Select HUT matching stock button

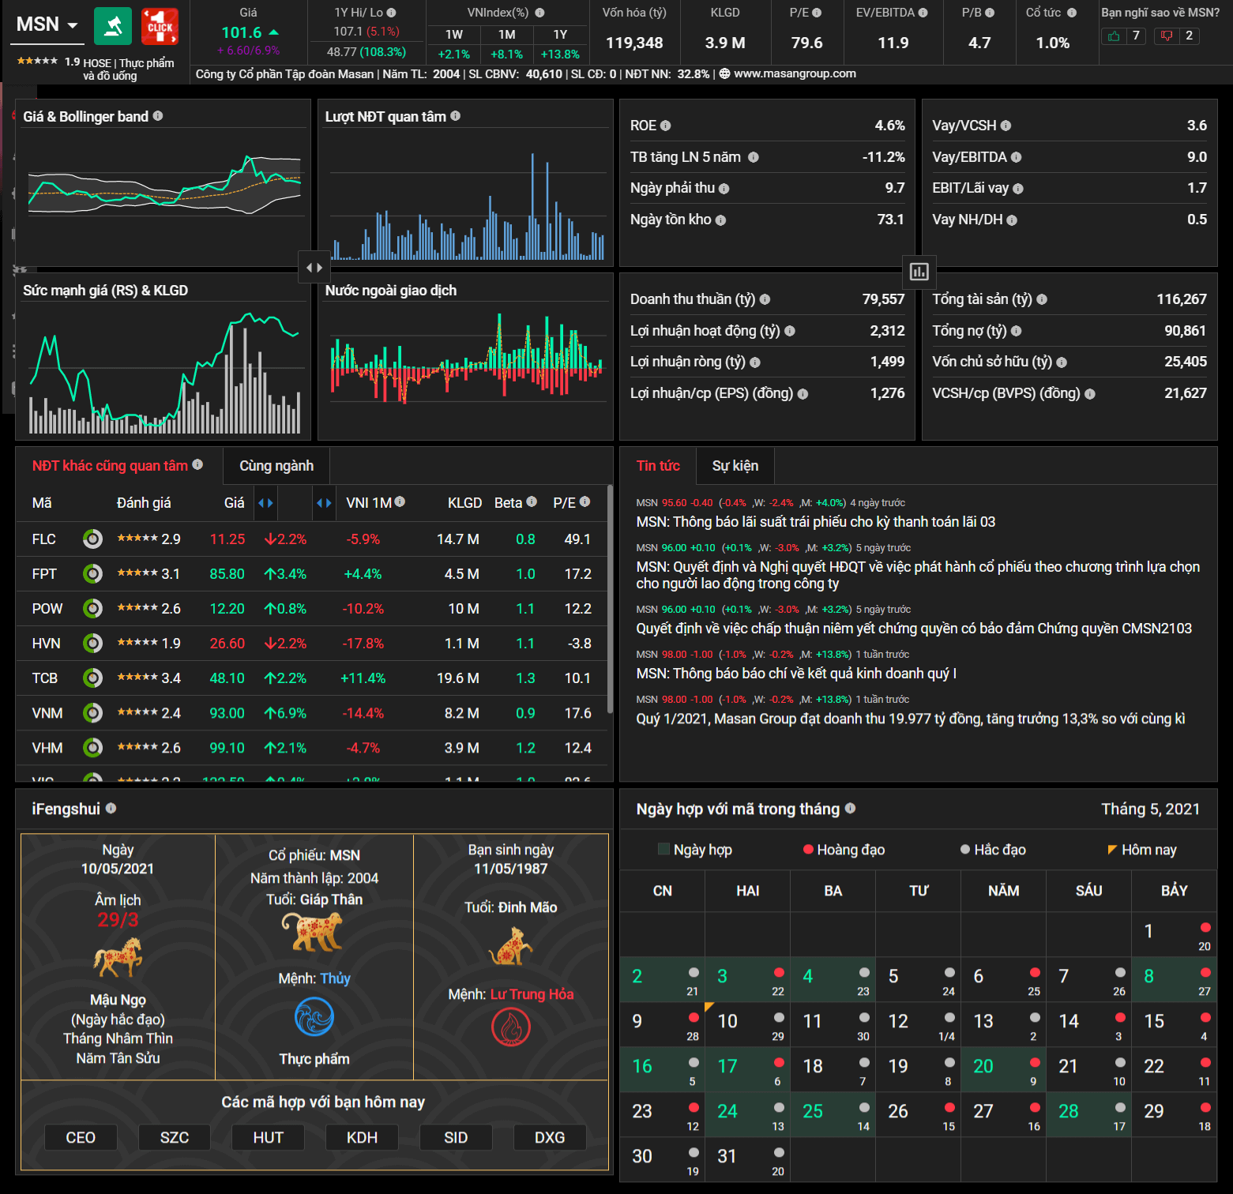click(269, 1137)
